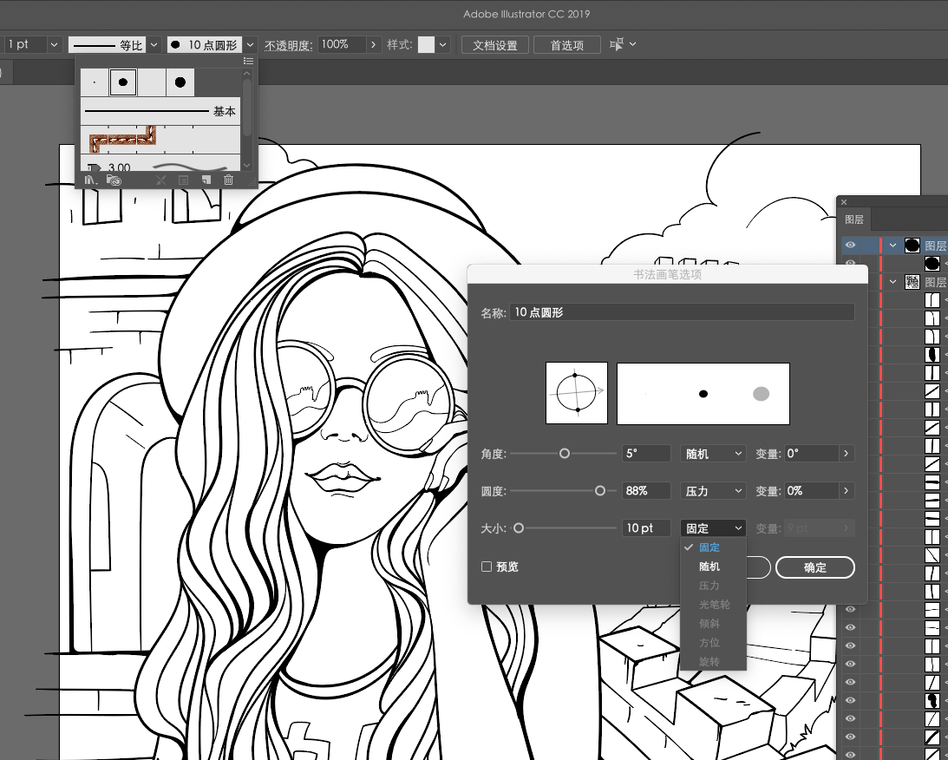This screenshot has height=760, width=948.
Task: Click the 确定 button
Action: coord(814,567)
